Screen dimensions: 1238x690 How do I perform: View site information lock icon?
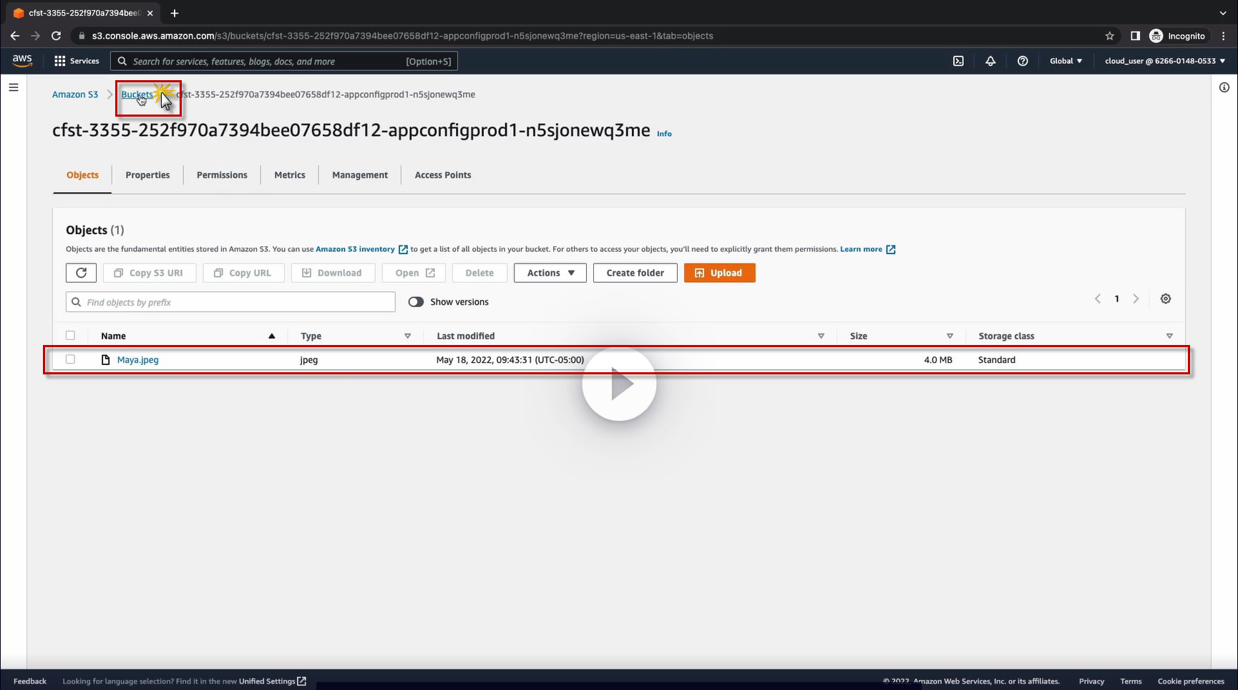tap(82, 36)
